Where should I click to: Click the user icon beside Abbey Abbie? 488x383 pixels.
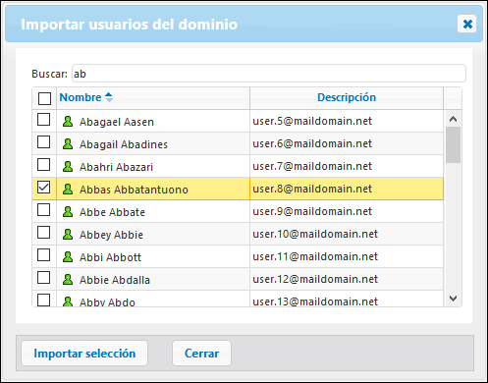click(68, 235)
